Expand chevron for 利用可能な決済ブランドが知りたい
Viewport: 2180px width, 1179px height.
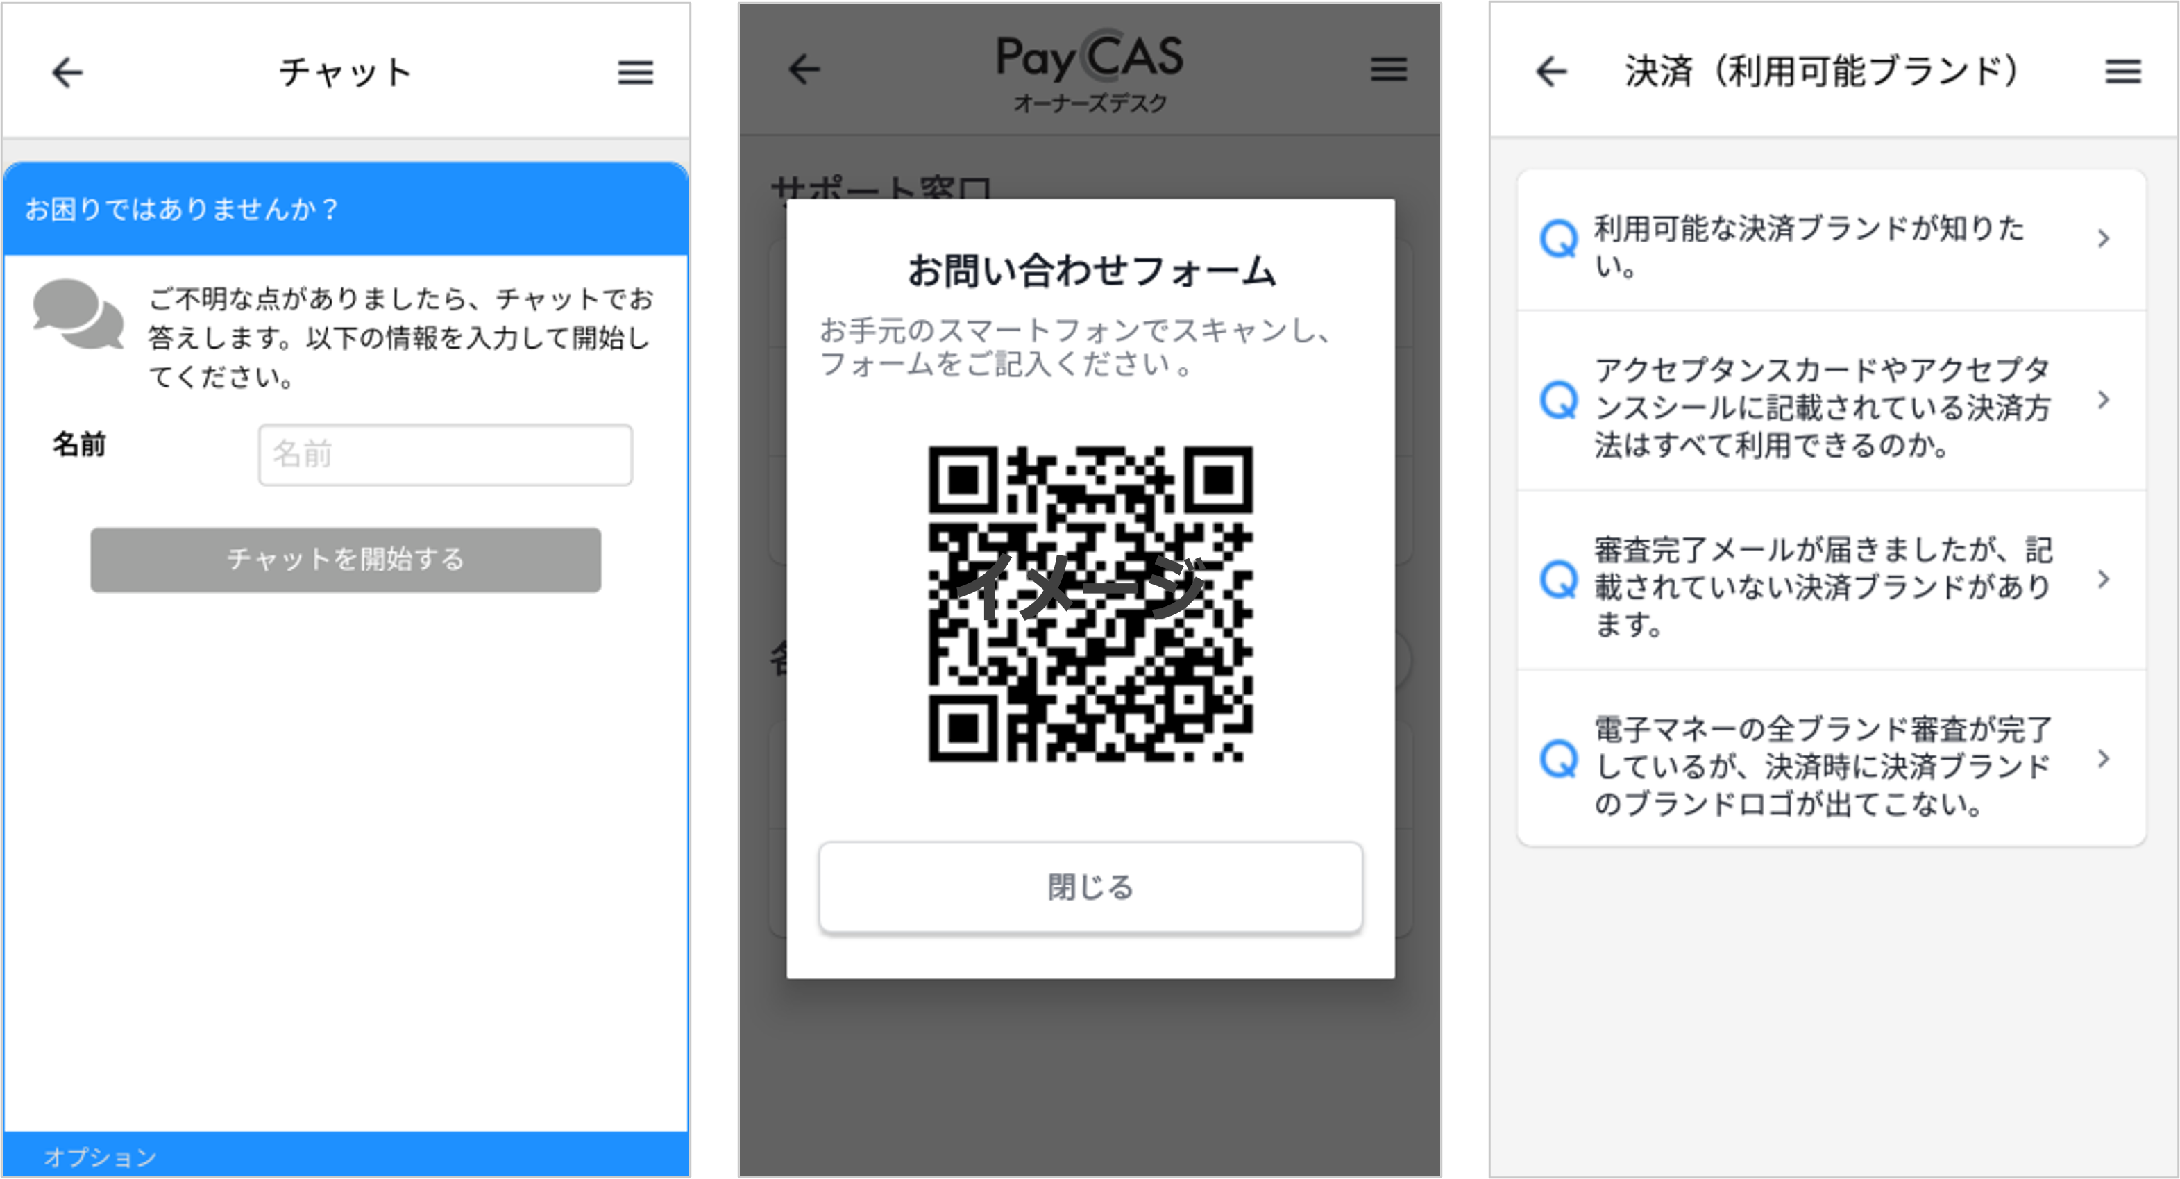[x=2104, y=239]
